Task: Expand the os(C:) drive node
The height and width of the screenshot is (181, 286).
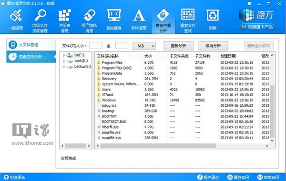Action: click(x=64, y=55)
